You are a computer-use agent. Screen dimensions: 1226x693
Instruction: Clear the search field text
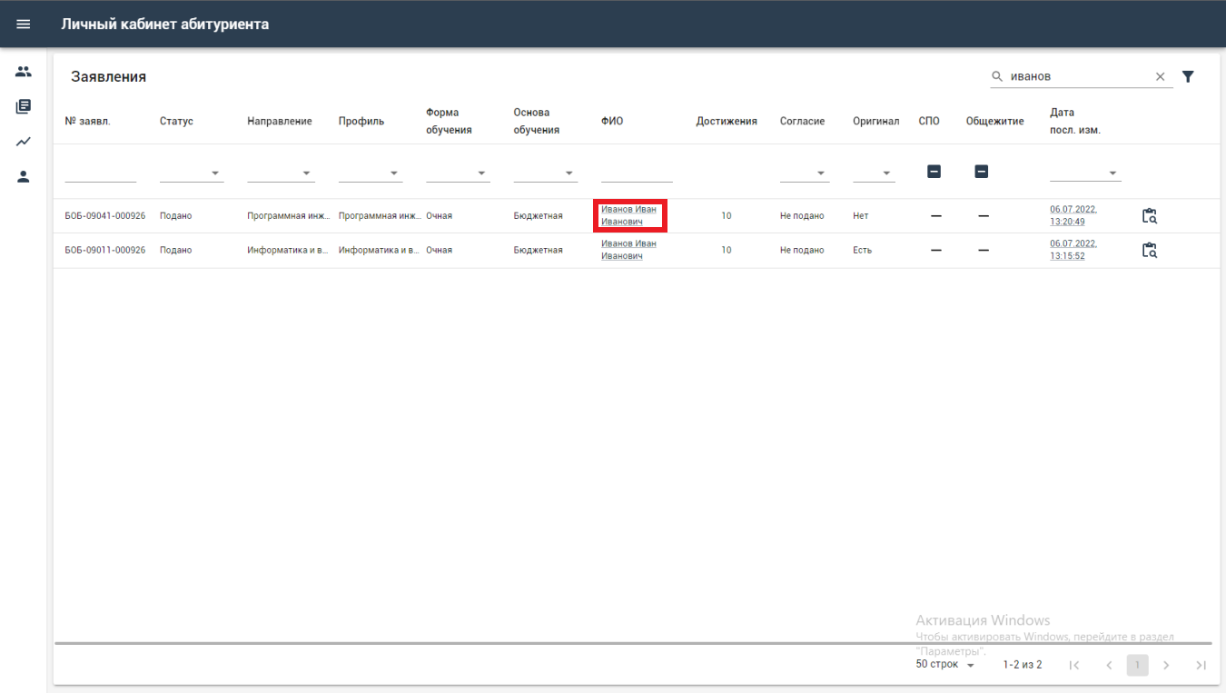pos(1160,77)
